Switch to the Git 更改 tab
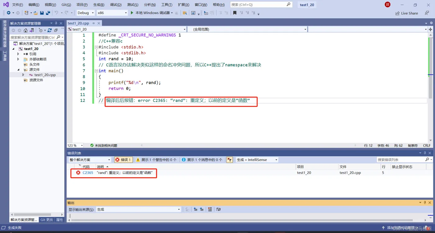The height and width of the screenshot is (233, 435). (47, 220)
